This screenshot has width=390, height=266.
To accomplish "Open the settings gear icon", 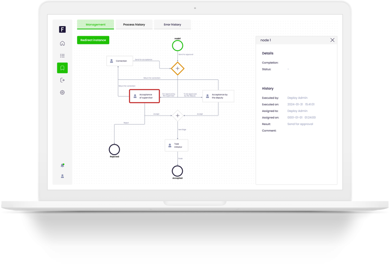I will point(62,92).
